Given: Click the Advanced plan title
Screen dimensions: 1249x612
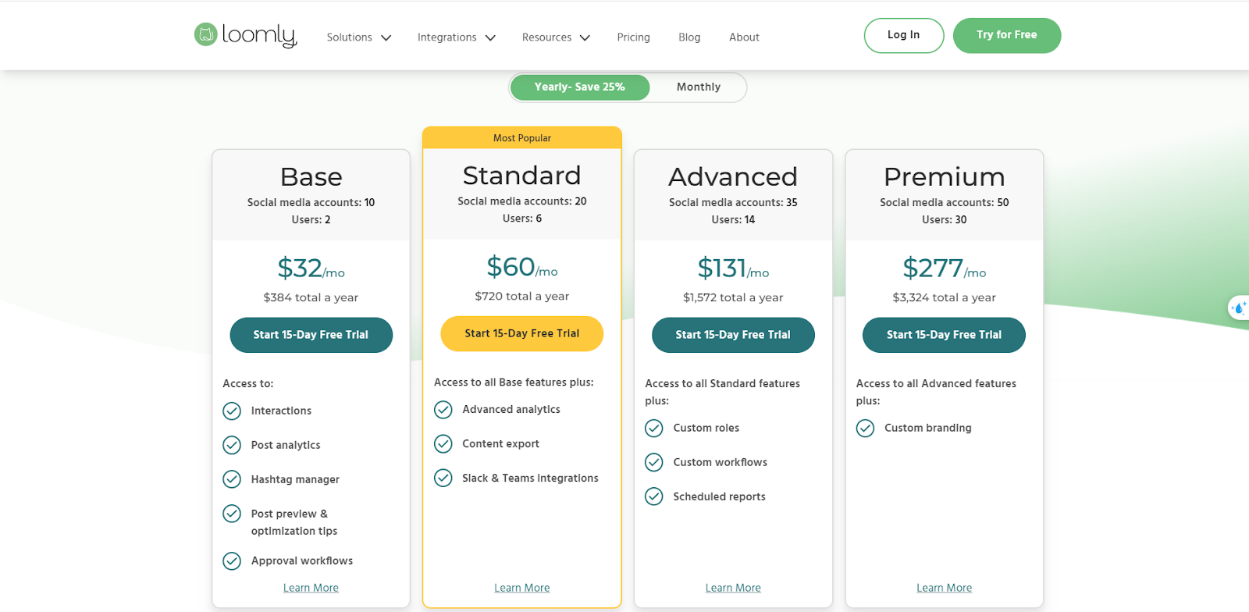Looking at the screenshot, I should 733,177.
